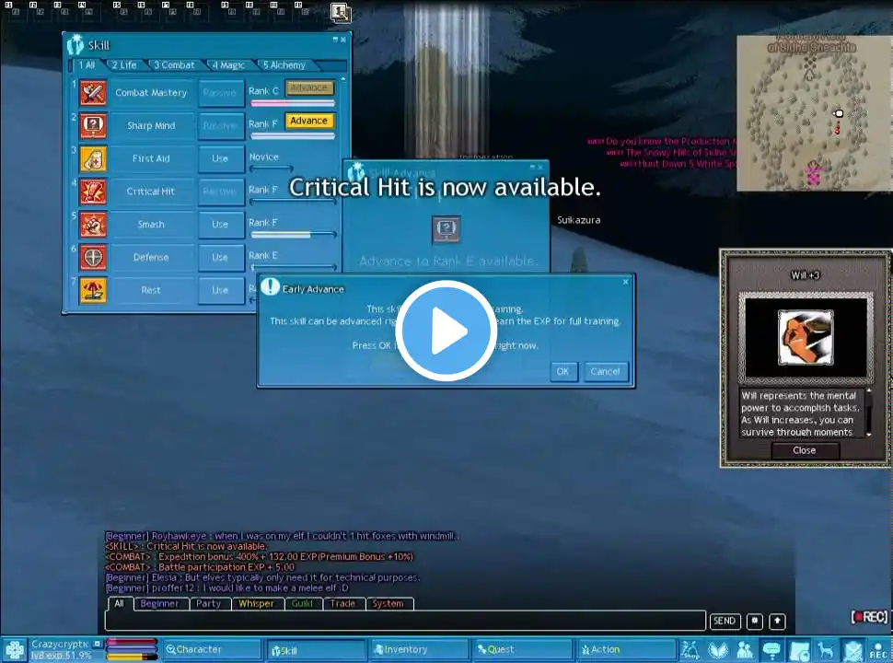This screenshot has width=893, height=663.
Task: Click the minimap
Action: point(815,113)
